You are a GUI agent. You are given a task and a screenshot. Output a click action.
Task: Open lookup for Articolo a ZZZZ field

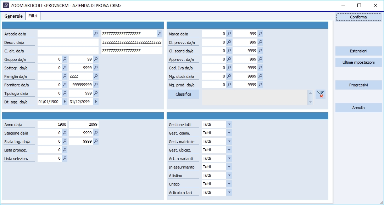coord(160,34)
